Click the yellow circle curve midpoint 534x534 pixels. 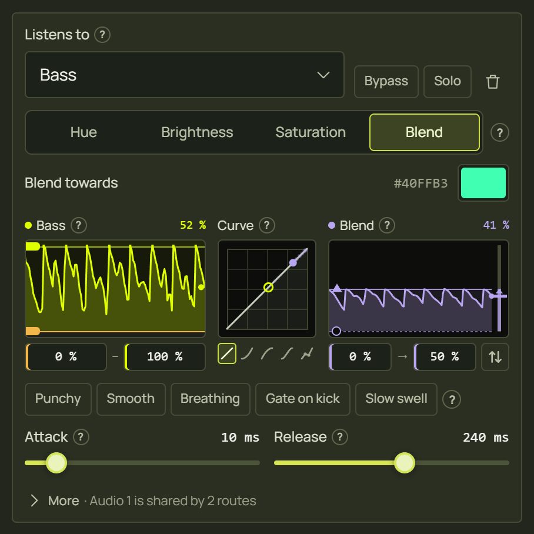(x=268, y=288)
